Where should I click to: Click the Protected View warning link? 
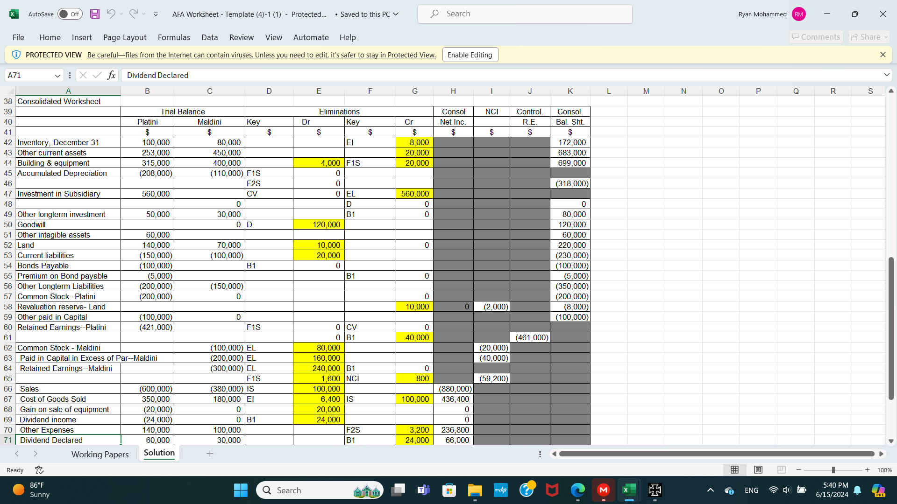pos(261,55)
